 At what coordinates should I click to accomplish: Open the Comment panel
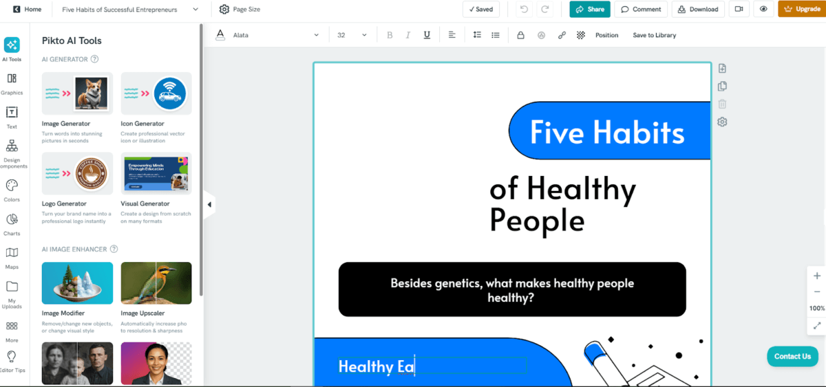[642, 10]
